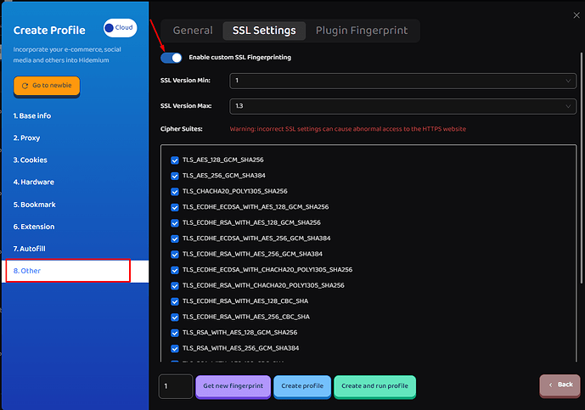Click the profile count input field
585x410 pixels.
click(x=176, y=386)
